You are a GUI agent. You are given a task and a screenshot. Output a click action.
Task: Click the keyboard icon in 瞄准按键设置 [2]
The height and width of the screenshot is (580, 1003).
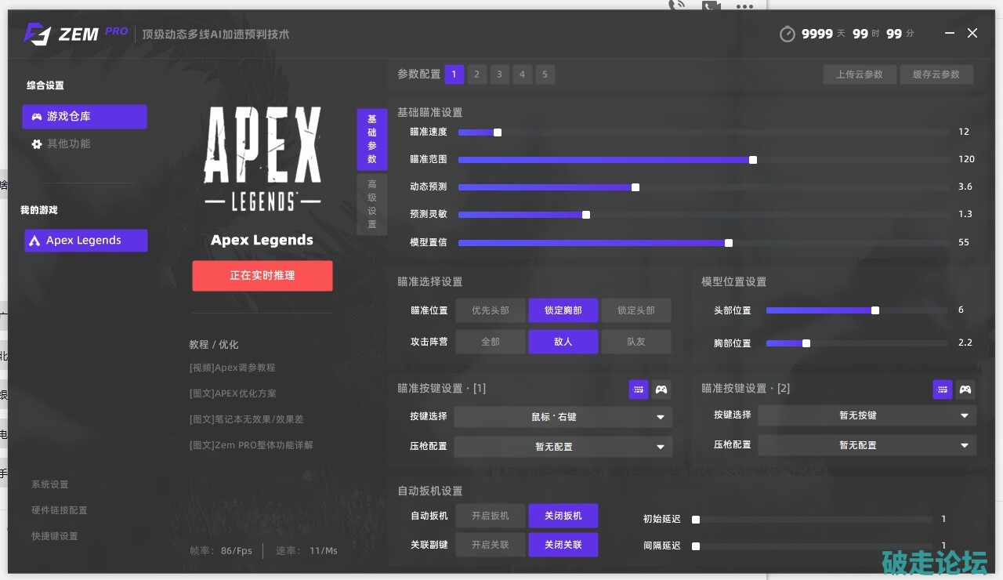point(943,390)
